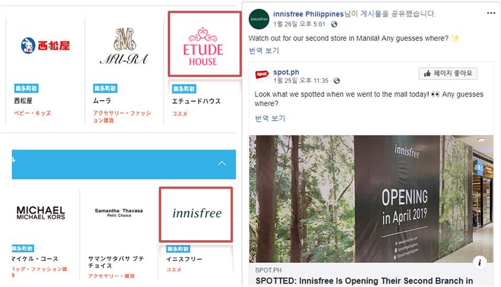This screenshot has width=501, height=287.
Task: Select the Michael Kors store logo
Action: point(40,212)
